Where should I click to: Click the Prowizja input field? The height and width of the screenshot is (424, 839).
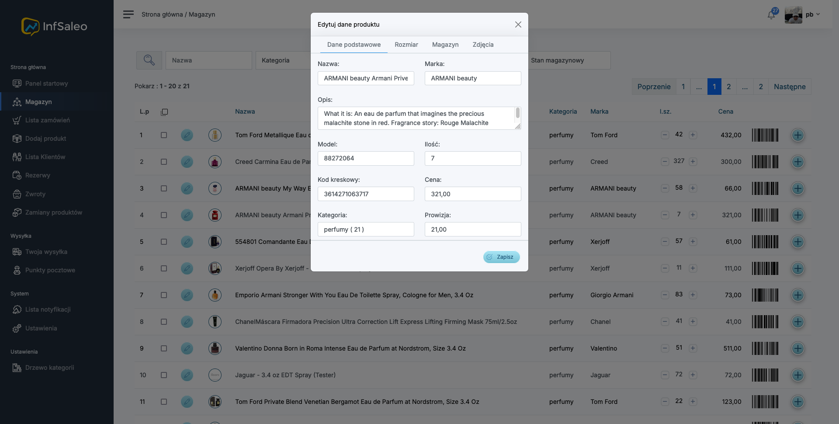(x=473, y=229)
